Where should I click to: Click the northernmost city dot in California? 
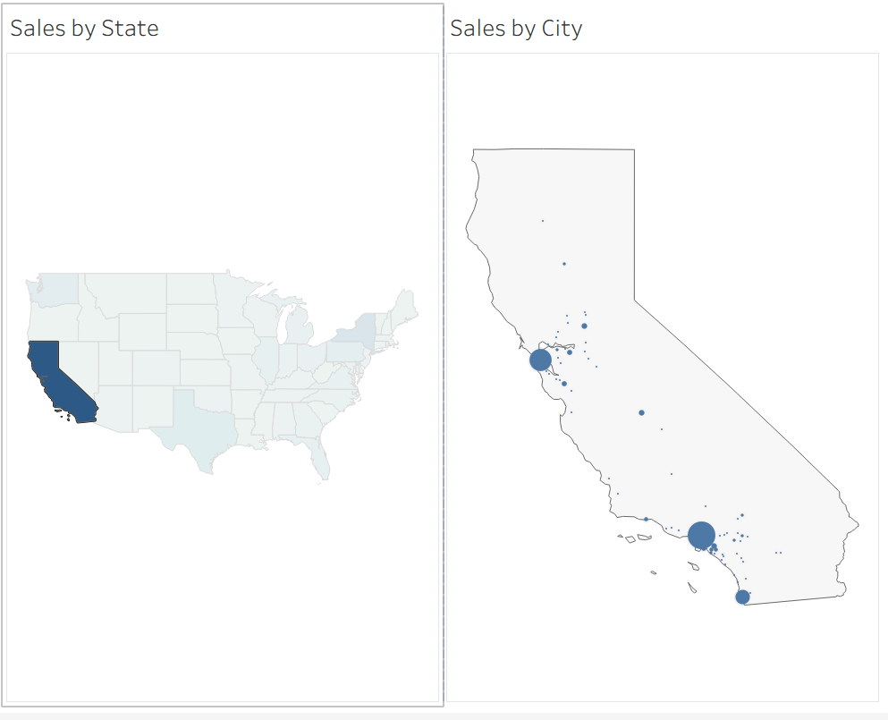point(543,221)
